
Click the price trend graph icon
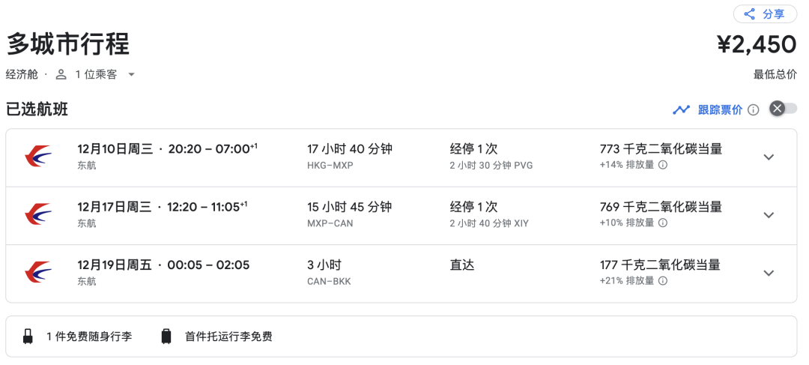(x=681, y=109)
